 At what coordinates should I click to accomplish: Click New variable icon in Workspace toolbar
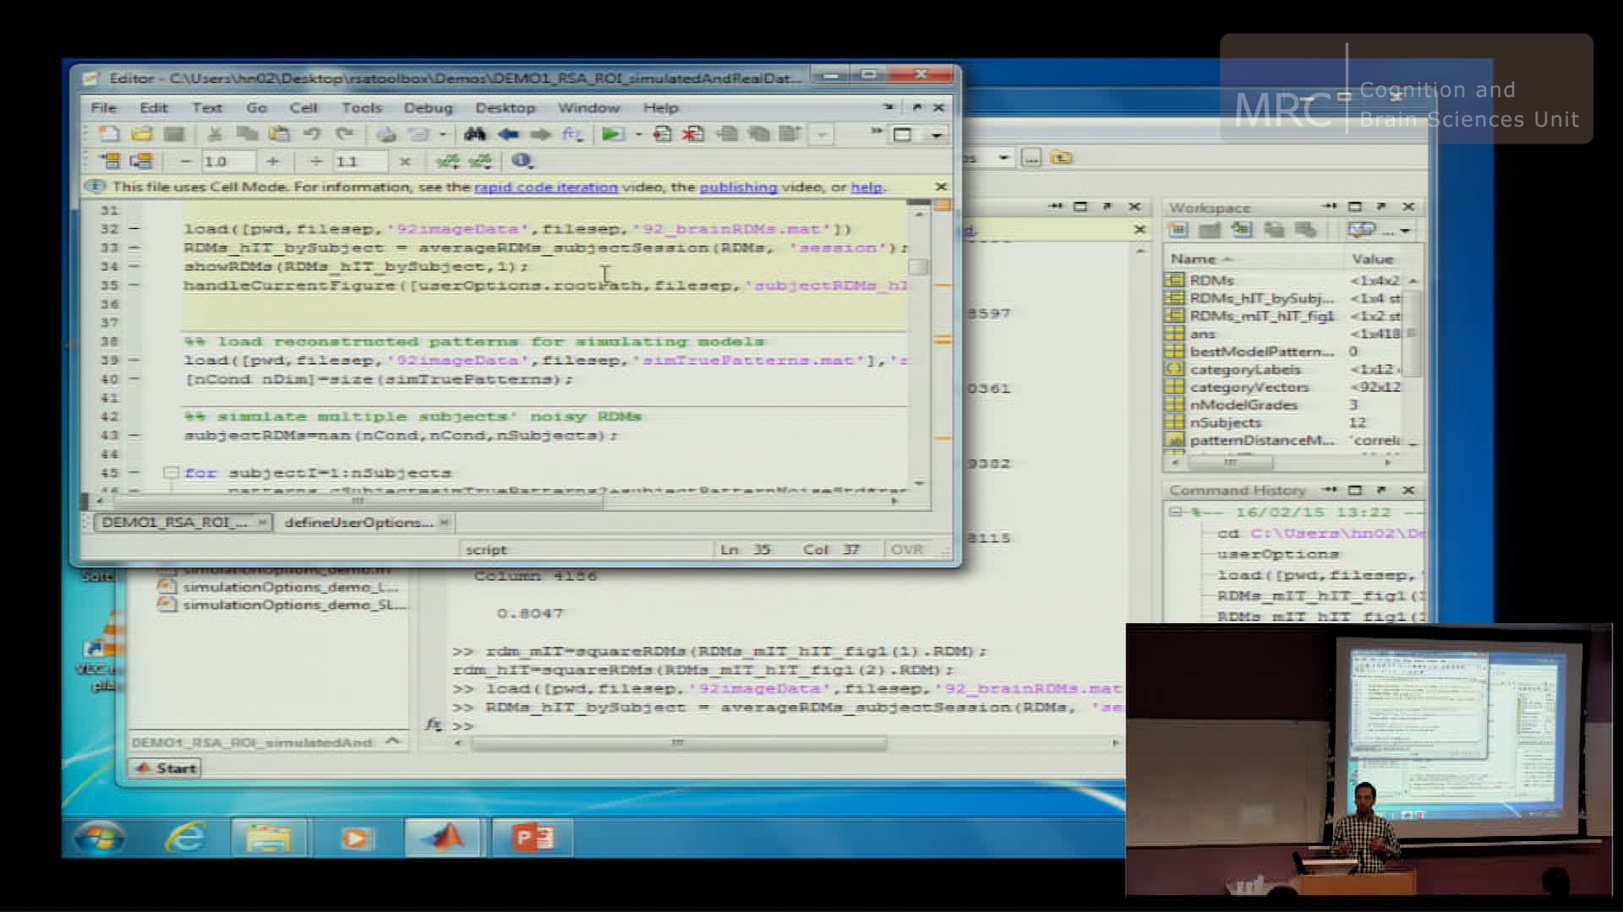[1178, 230]
